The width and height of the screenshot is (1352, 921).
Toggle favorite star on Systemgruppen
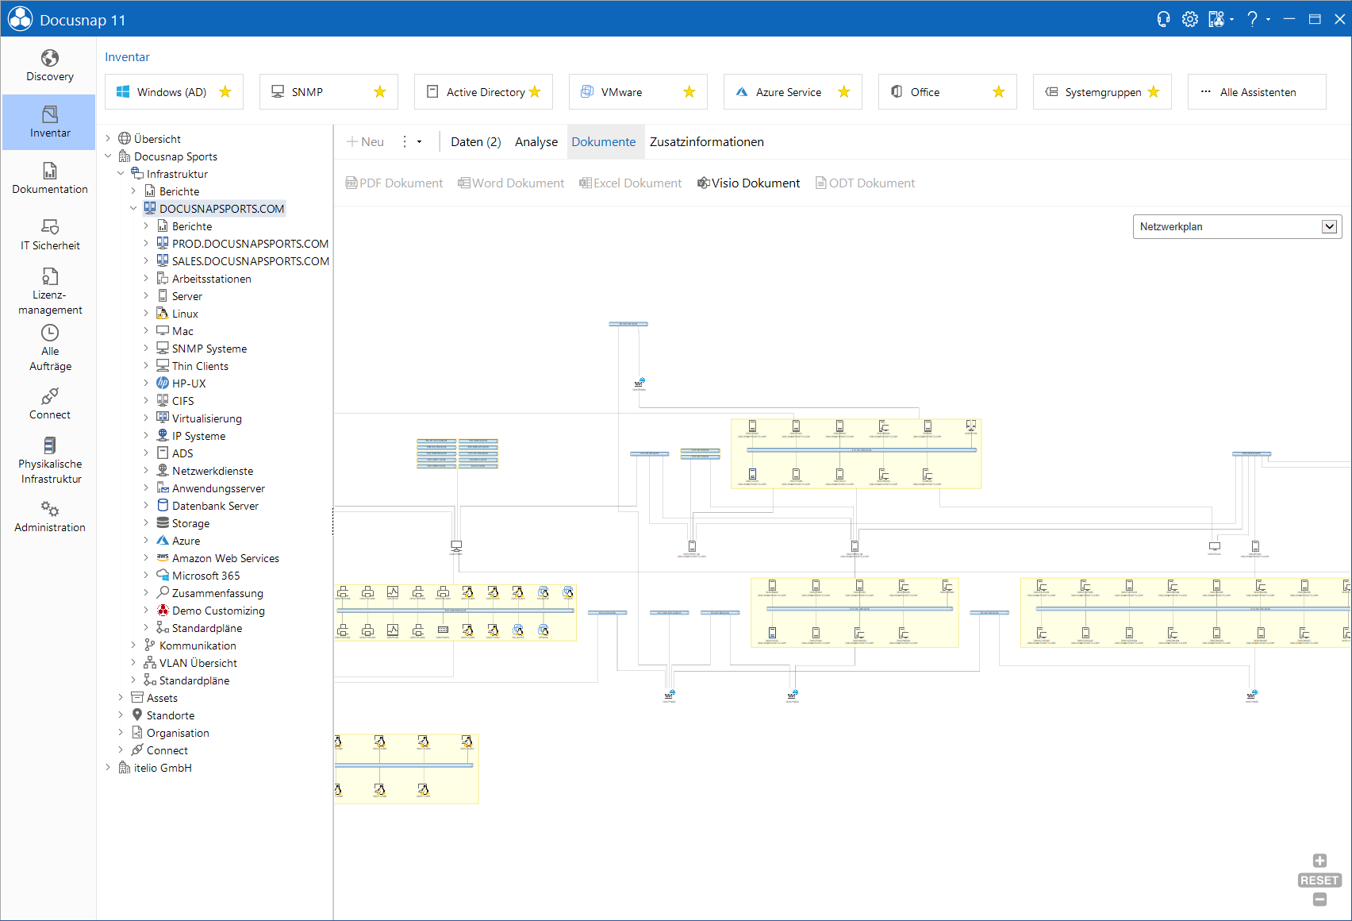pyautogui.click(x=1154, y=92)
